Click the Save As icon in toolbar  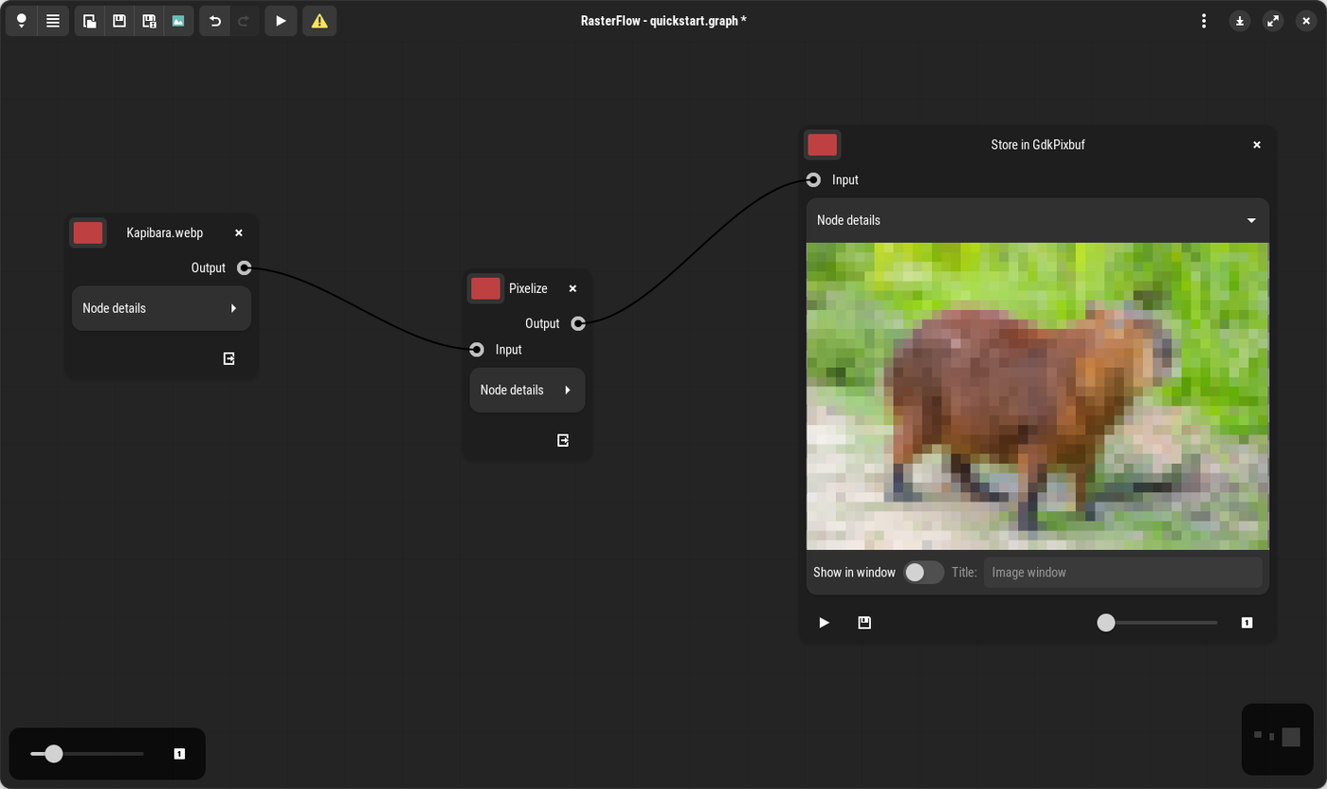tap(149, 21)
